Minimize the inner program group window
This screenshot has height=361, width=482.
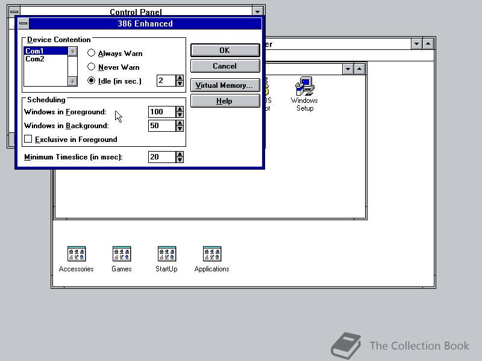pos(348,69)
